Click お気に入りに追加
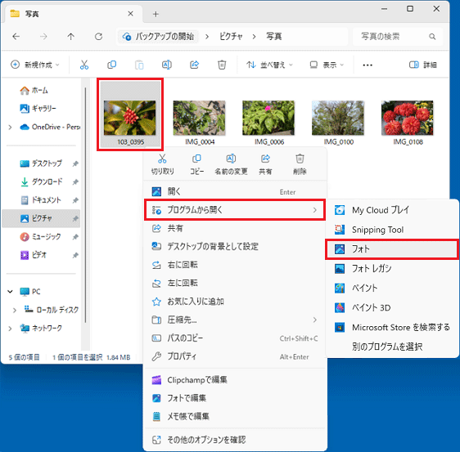Screen dimensions: 460x452 pyautogui.click(x=235, y=302)
